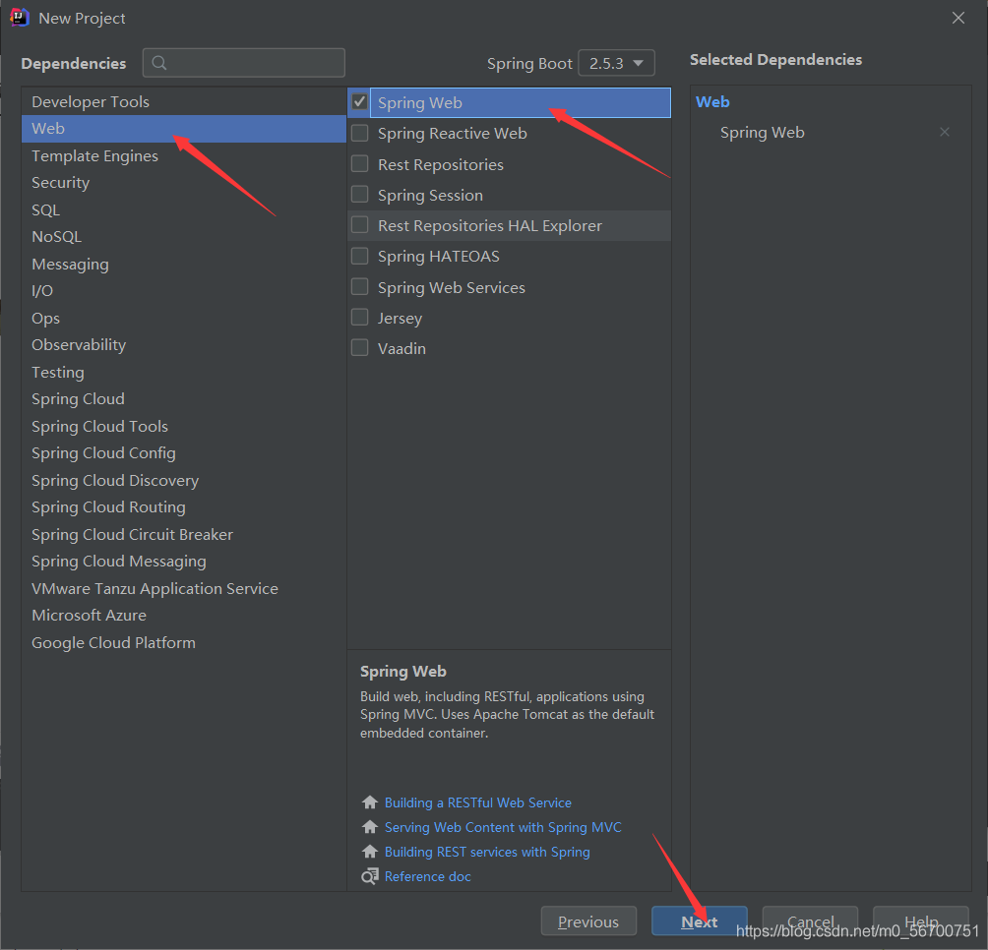Select the Web category
The width and height of the screenshot is (988, 950).
coord(183,129)
